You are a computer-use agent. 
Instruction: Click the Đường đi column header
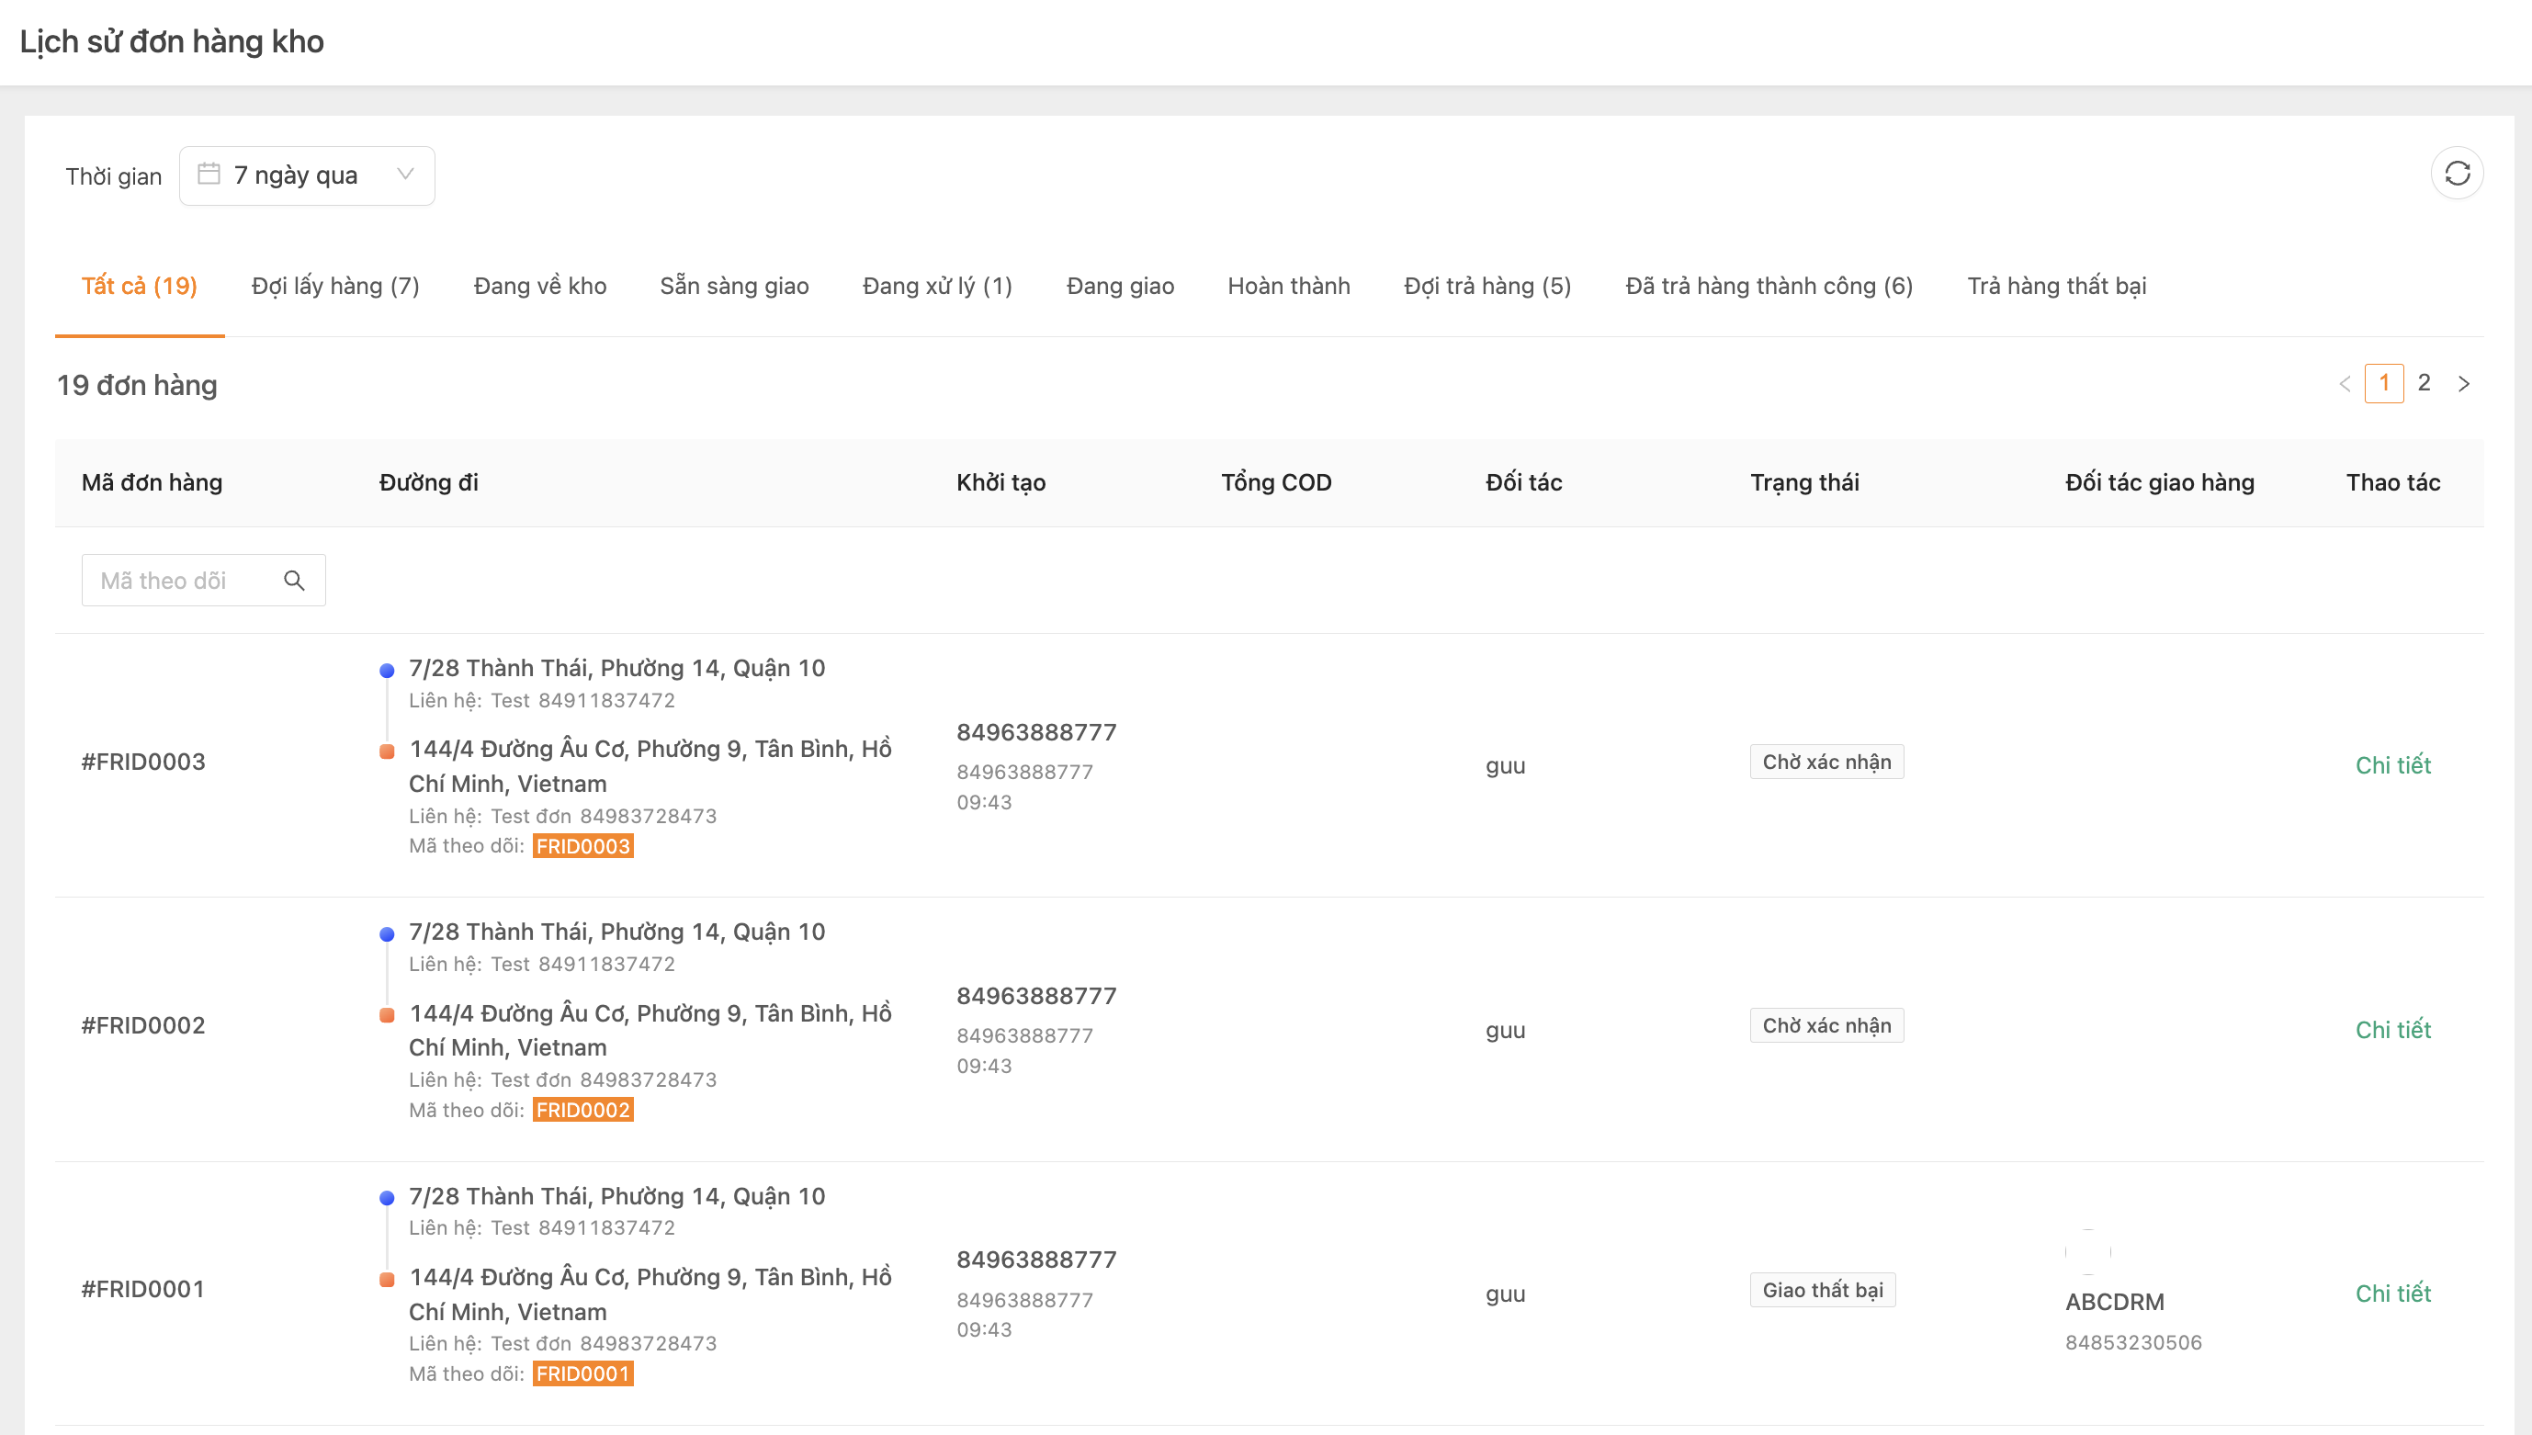[x=429, y=483]
